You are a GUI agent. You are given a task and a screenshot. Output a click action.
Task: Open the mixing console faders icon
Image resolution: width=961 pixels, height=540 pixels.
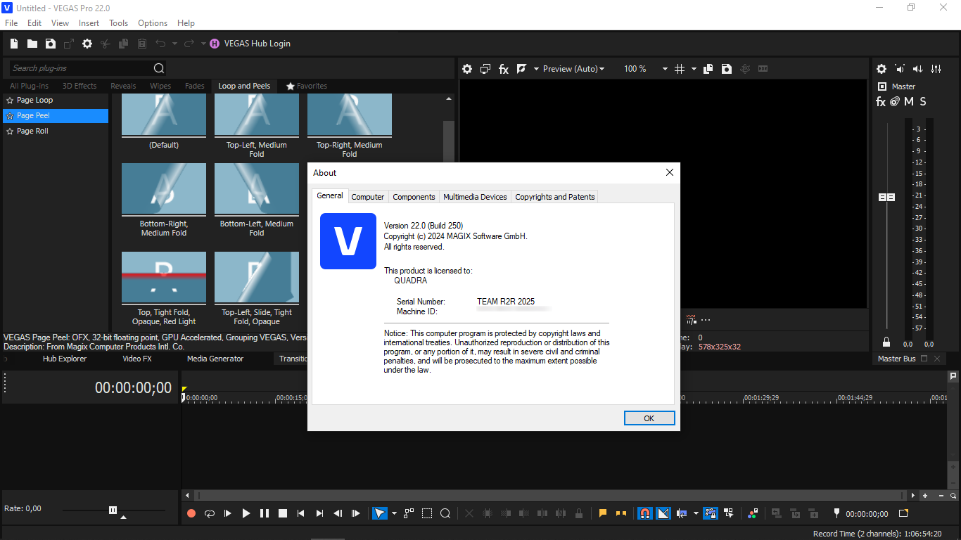pyautogui.click(x=936, y=69)
